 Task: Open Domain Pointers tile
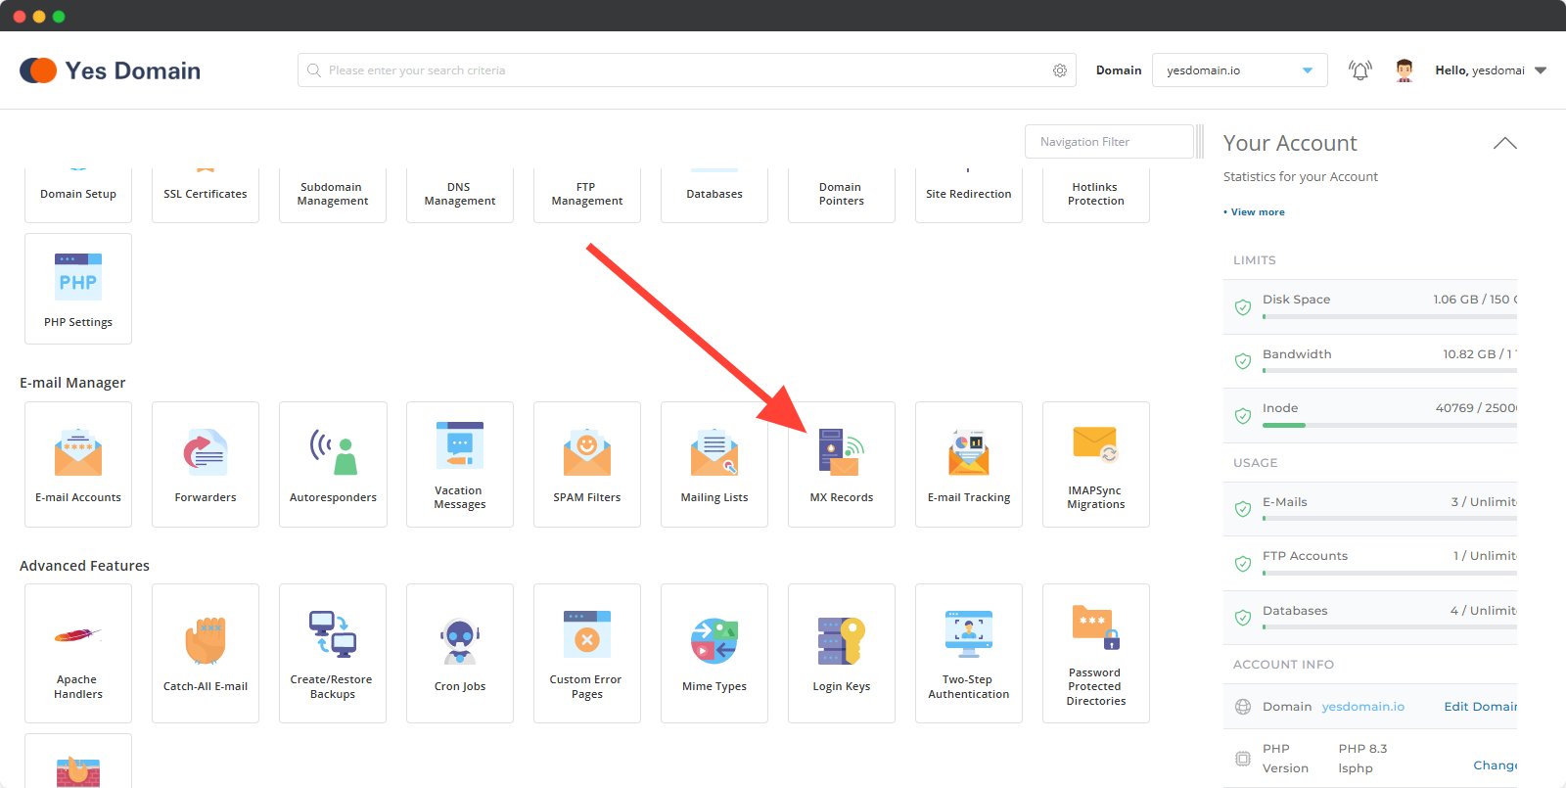(842, 195)
